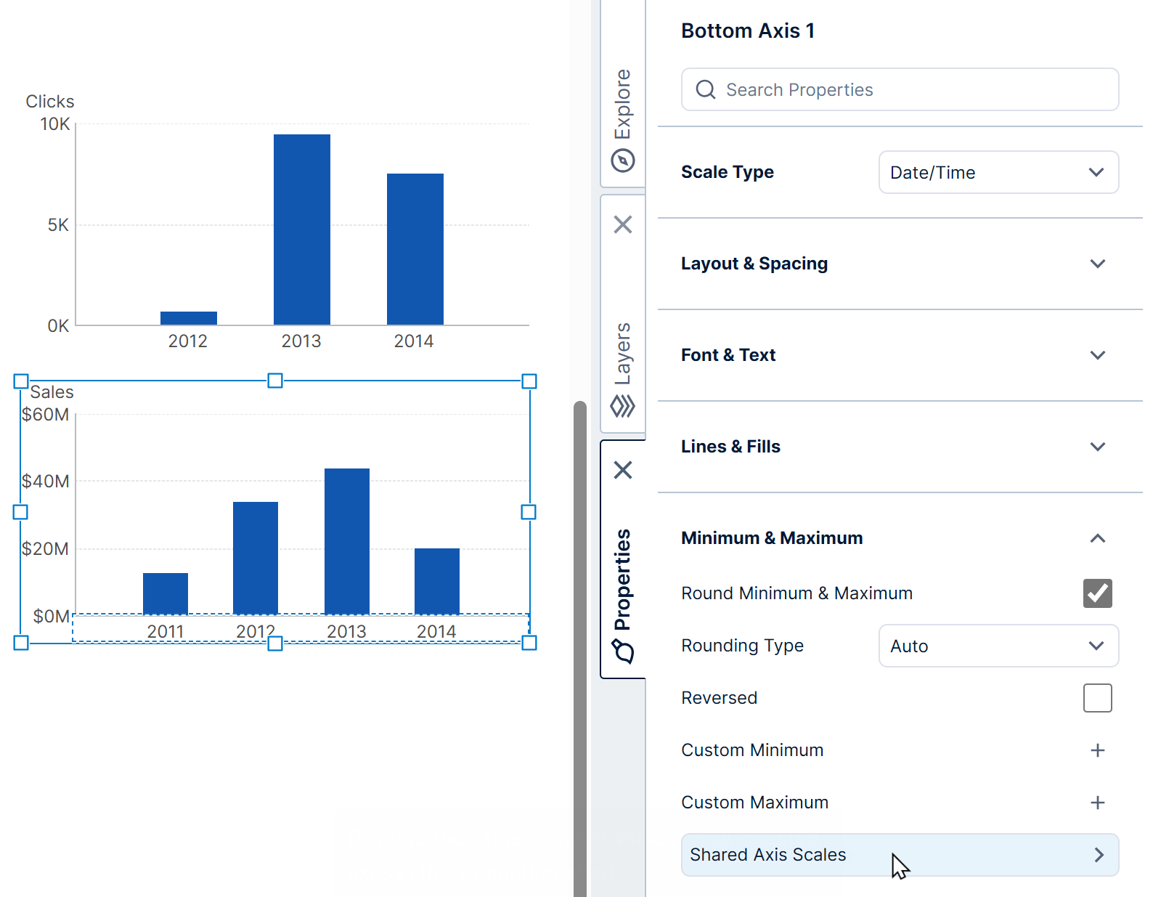
Task: Click the search magnifier icon
Action: pos(706,90)
